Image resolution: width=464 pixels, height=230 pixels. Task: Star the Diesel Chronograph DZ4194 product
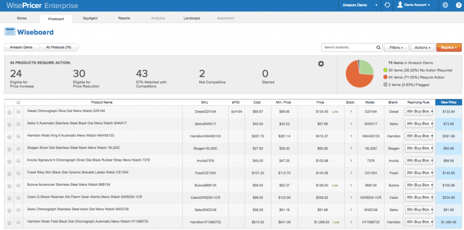pos(9,112)
